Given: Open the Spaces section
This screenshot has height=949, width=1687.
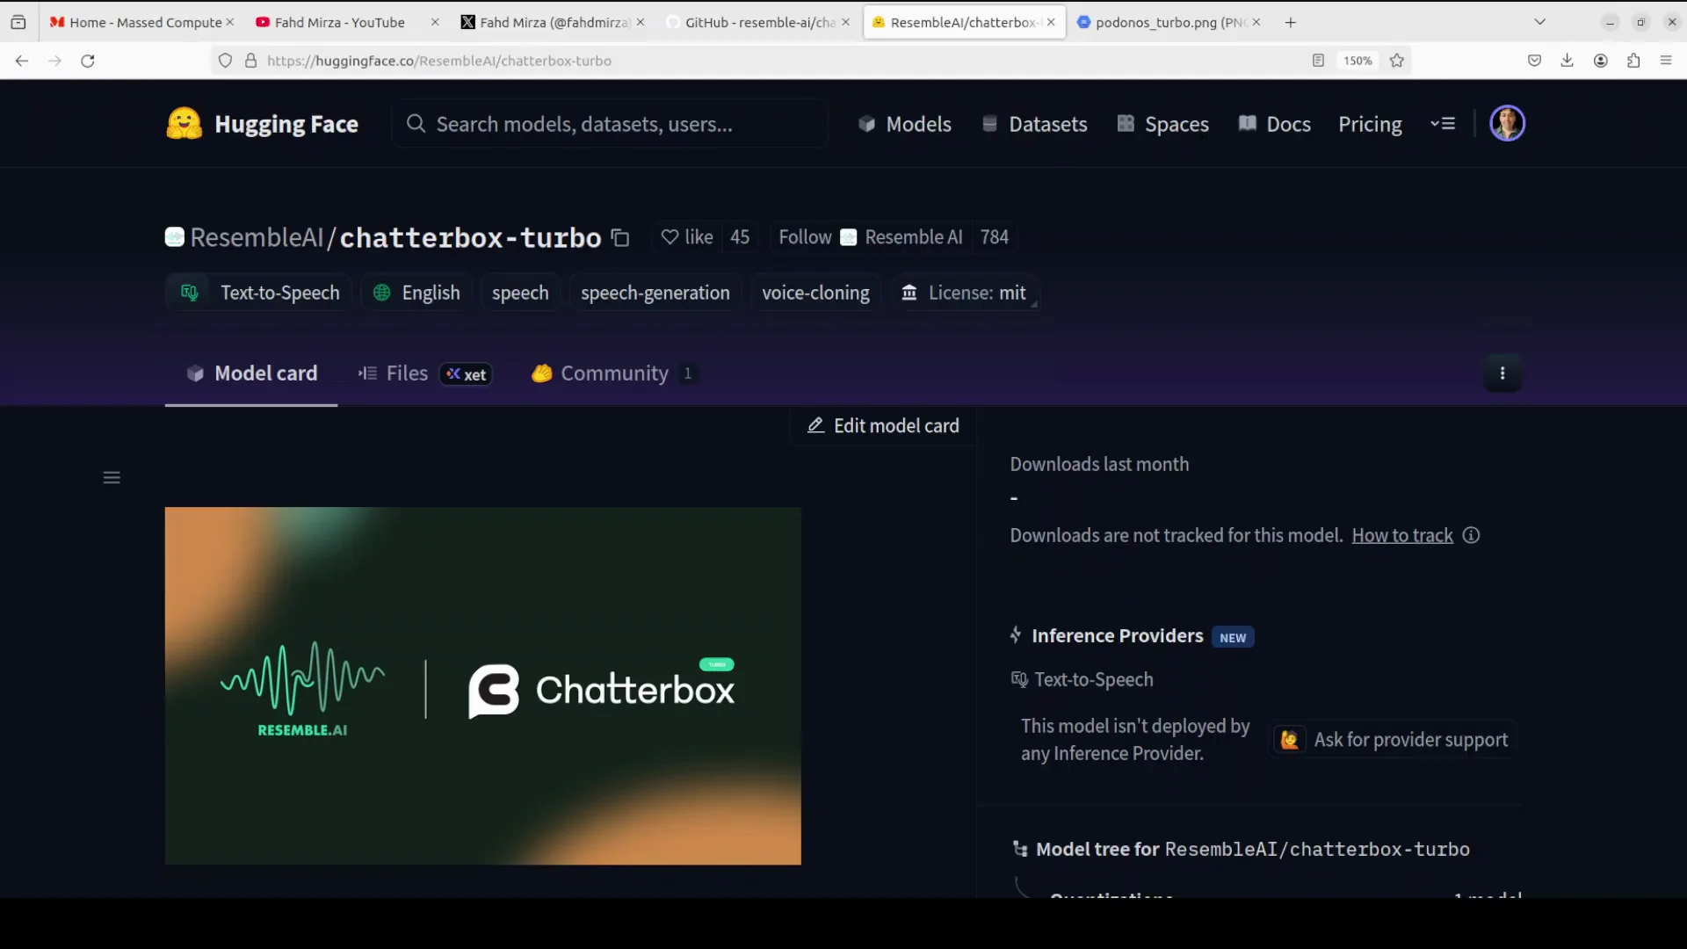Looking at the screenshot, I should click(x=1162, y=124).
